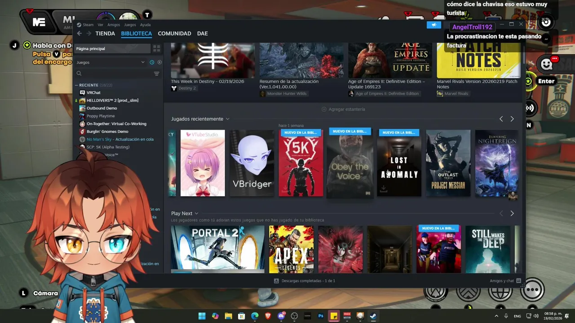Image resolution: width=575 pixels, height=323 pixels.
Task: Switch to the BIBLIOTECA tab
Action: pyautogui.click(x=136, y=34)
